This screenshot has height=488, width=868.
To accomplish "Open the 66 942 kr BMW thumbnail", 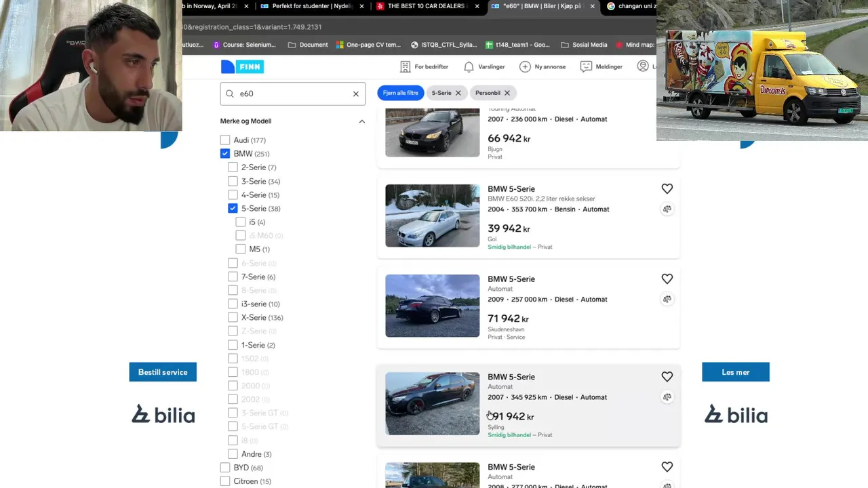I will pos(433,133).
